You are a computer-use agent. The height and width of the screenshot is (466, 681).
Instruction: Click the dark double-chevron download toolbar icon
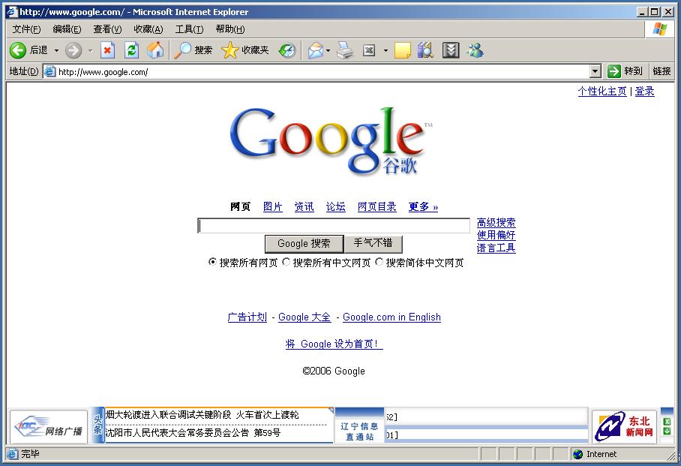(451, 50)
